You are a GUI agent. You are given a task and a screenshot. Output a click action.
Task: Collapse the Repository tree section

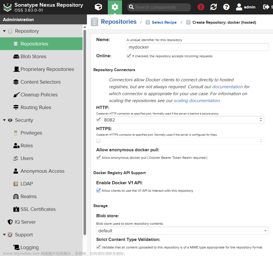tap(4, 31)
